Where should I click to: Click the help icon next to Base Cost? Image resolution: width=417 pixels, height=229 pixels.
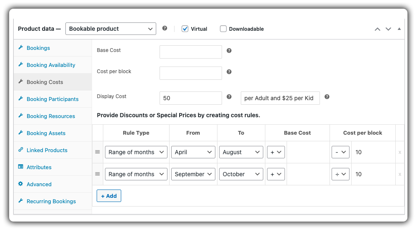point(229,50)
